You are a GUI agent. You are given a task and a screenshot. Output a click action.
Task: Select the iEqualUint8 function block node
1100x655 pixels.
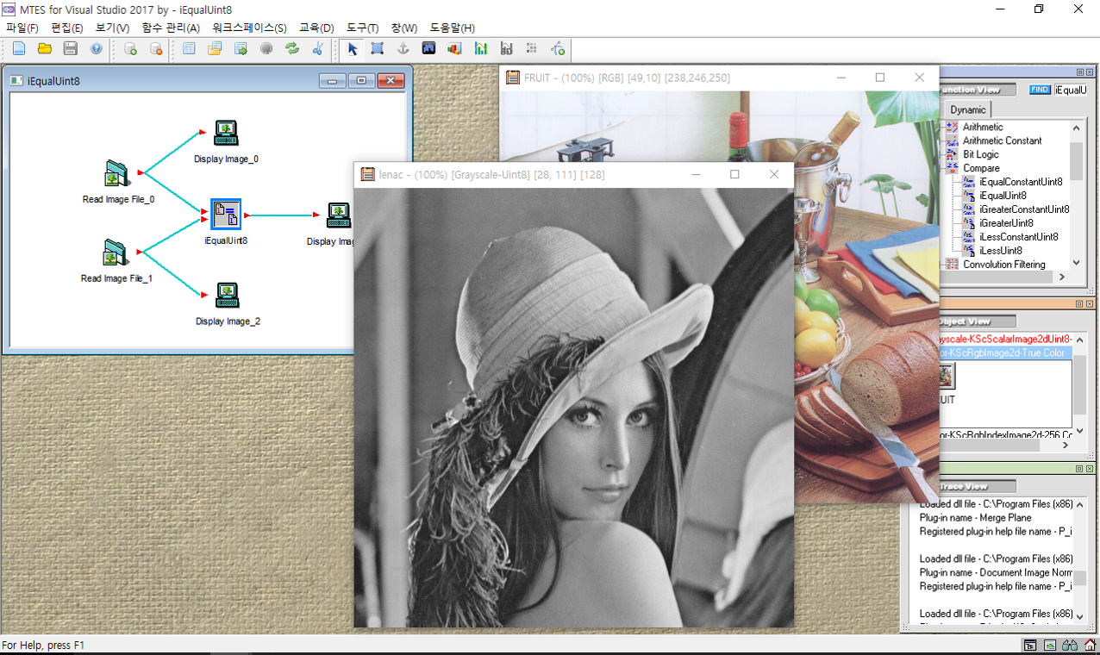point(226,213)
